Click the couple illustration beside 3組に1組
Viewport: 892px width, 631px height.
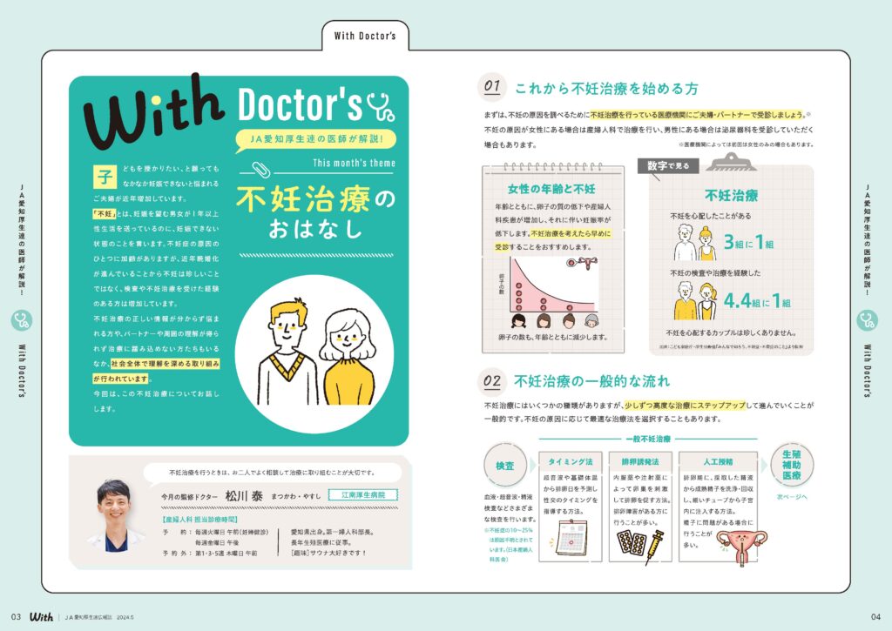(x=696, y=245)
